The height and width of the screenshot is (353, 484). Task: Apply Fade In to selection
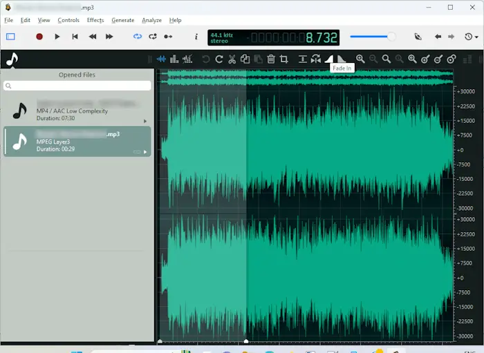(x=329, y=59)
